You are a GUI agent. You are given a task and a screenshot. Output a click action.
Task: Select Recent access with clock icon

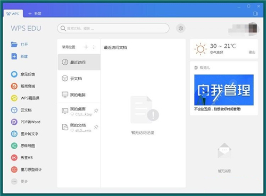pos(79,62)
